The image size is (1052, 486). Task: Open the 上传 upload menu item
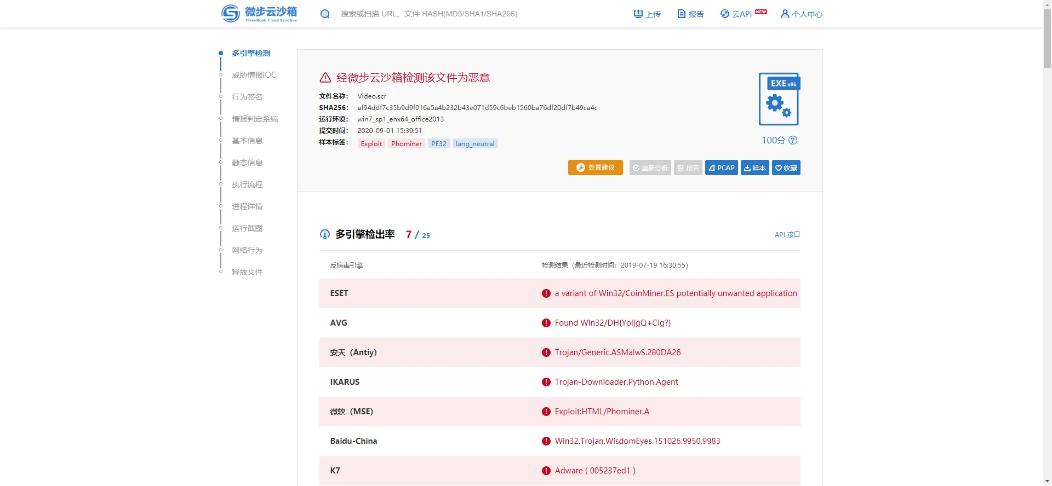[x=647, y=14]
